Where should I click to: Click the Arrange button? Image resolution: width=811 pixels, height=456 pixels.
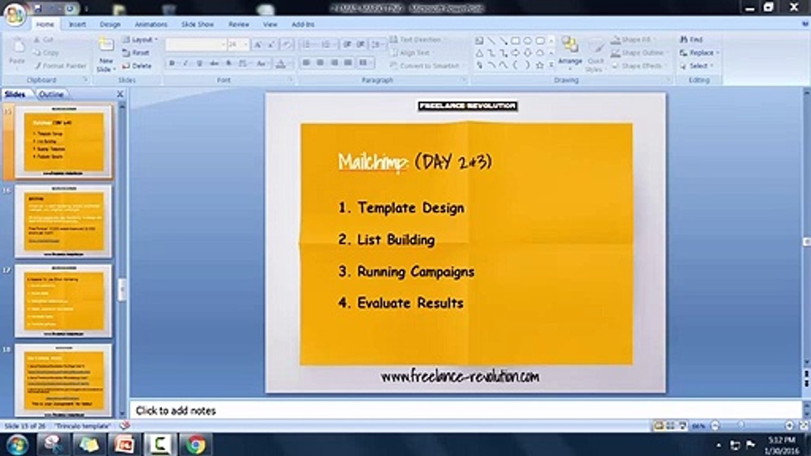coord(570,52)
